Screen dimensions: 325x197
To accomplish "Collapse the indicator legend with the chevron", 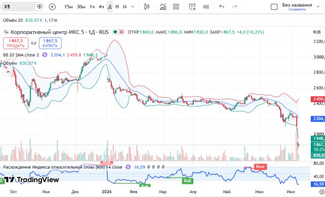I will pos(8,72).
